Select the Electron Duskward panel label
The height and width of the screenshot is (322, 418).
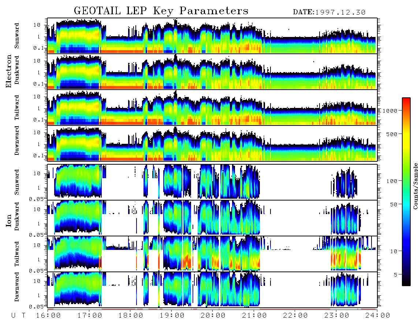click(17, 70)
